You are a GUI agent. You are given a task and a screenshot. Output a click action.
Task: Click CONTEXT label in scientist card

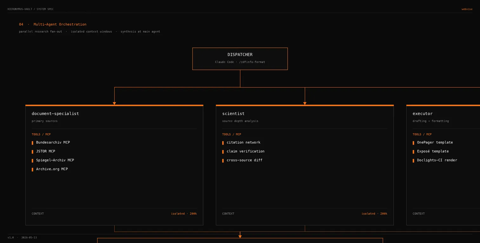tap(228, 214)
